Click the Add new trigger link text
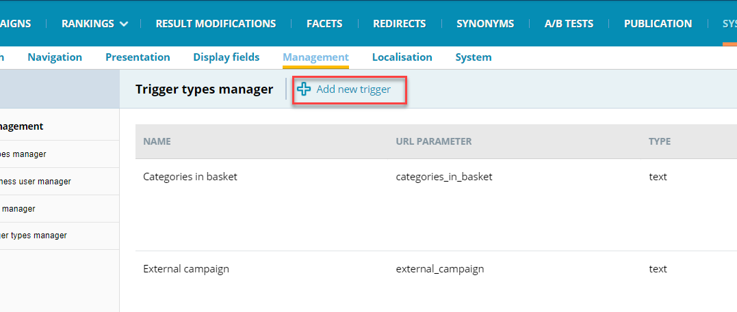The width and height of the screenshot is (737, 312). point(354,89)
